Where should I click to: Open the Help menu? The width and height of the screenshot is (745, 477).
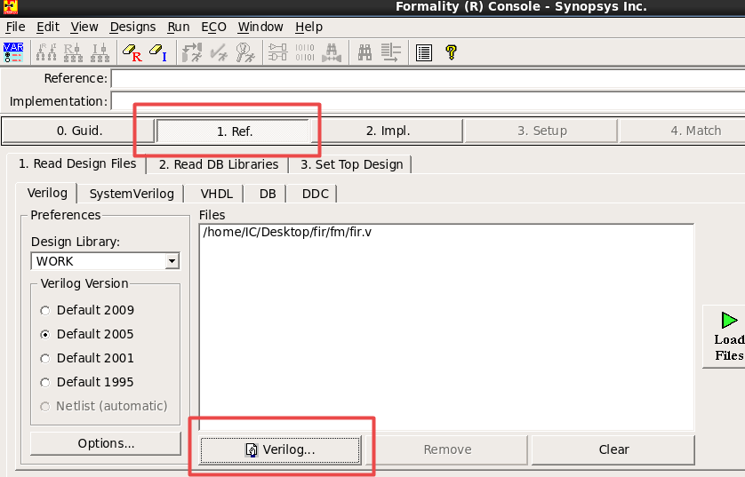point(308,27)
